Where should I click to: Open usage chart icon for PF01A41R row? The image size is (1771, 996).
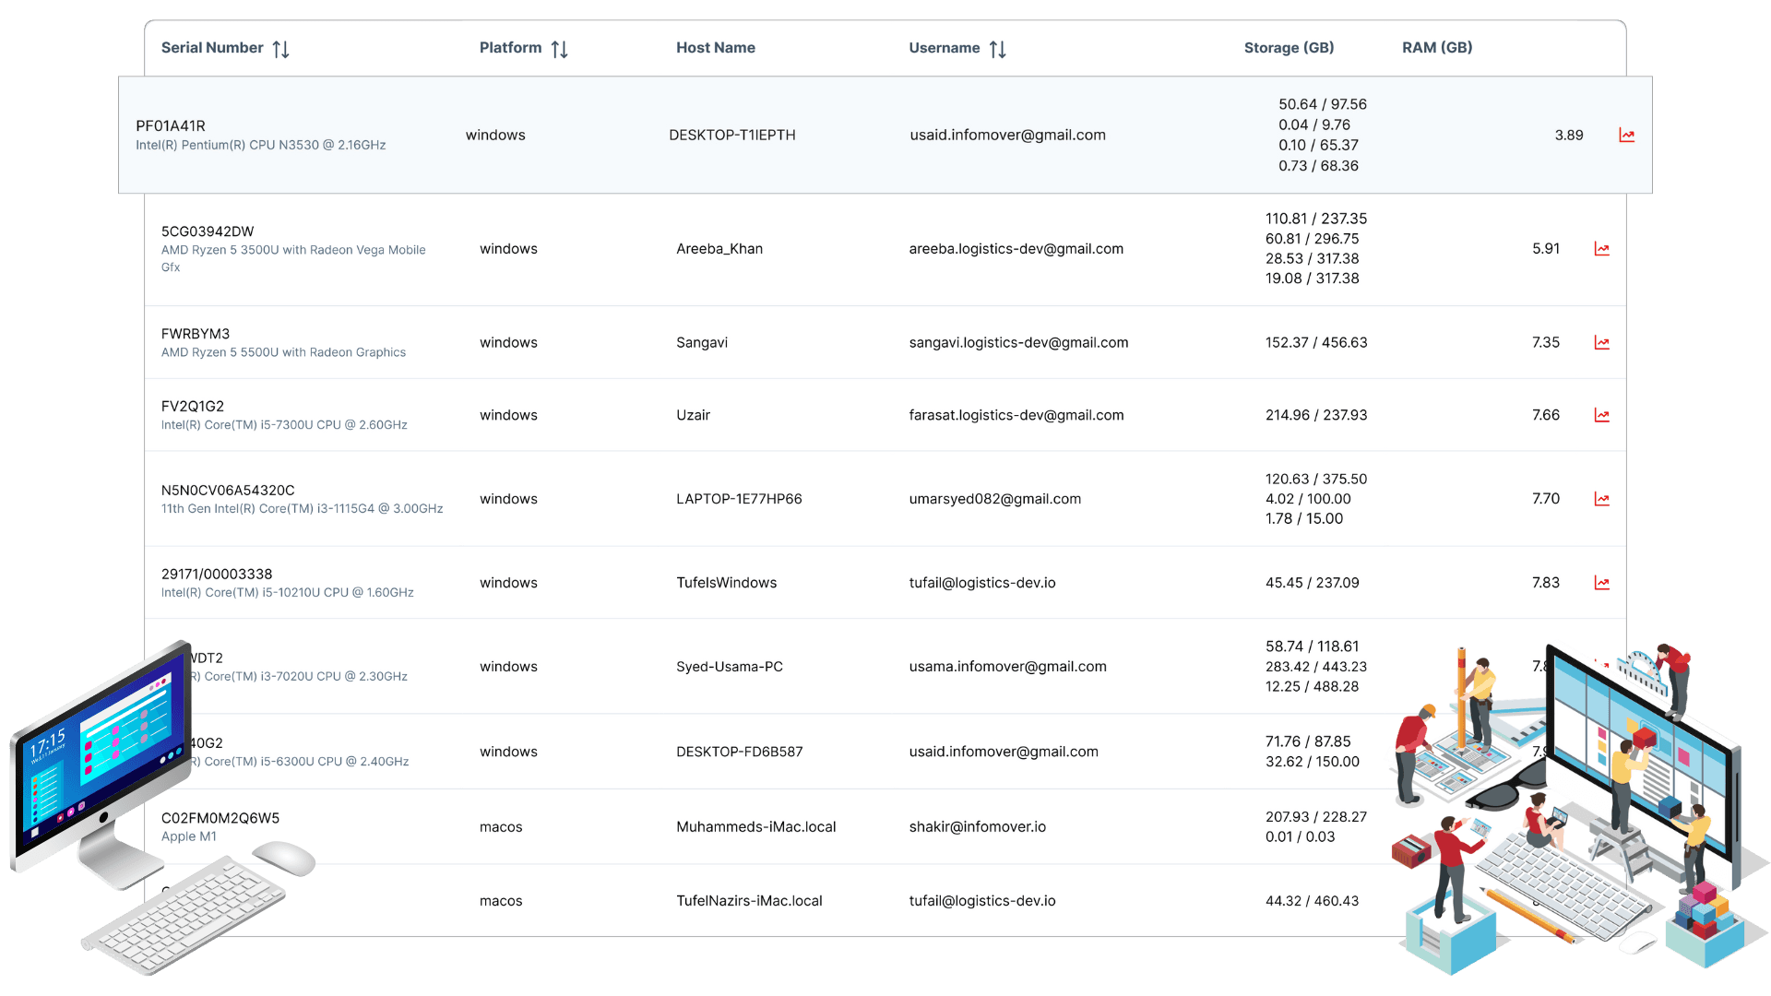(1627, 136)
